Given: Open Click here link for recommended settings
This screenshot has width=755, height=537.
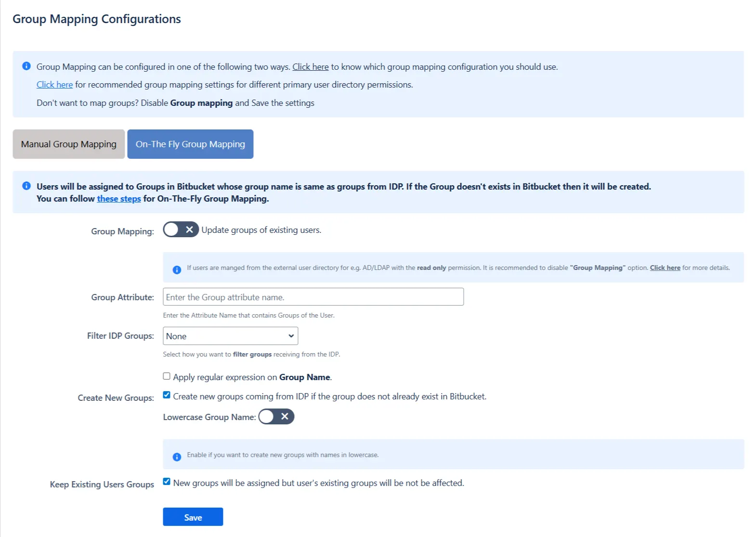Looking at the screenshot, I should point(54,84).
